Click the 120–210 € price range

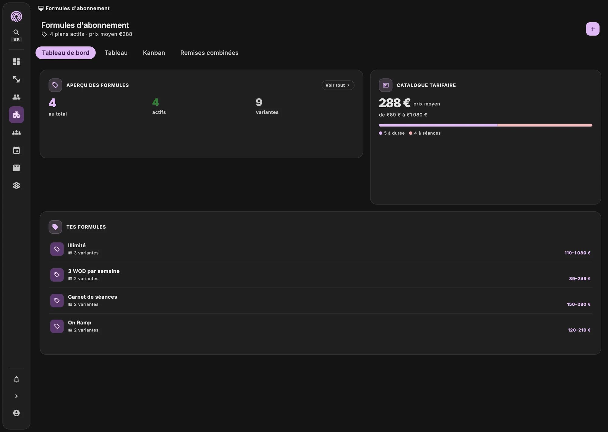579,330
